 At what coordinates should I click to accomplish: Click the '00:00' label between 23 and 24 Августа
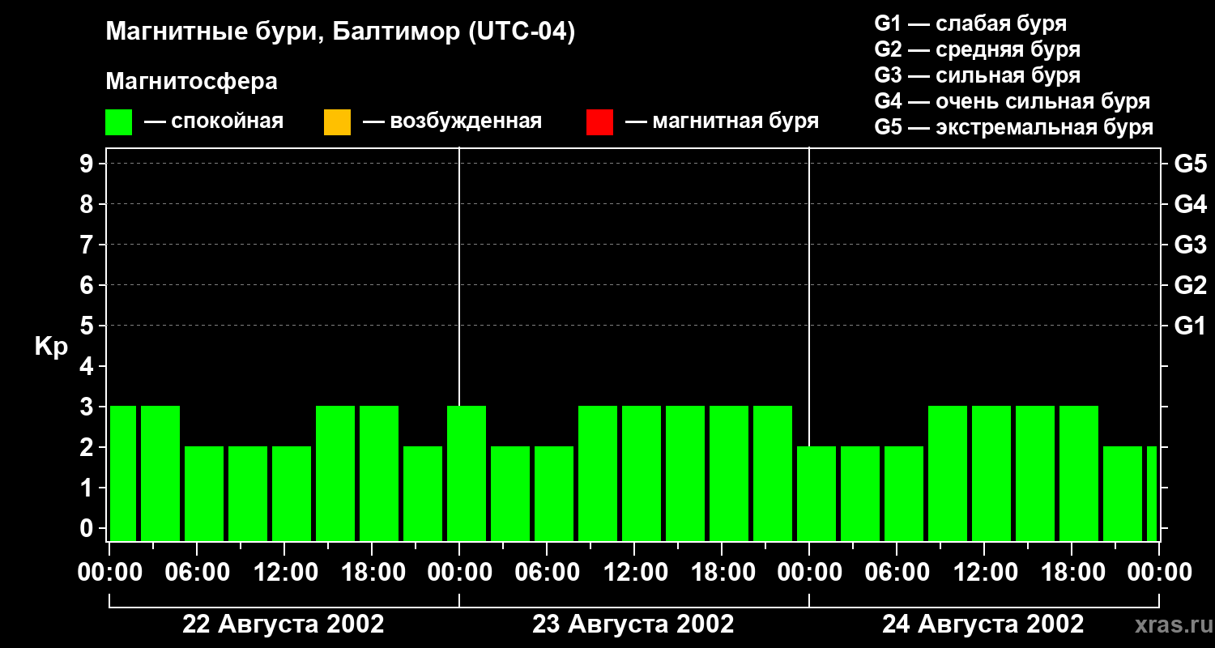(809, 573)
